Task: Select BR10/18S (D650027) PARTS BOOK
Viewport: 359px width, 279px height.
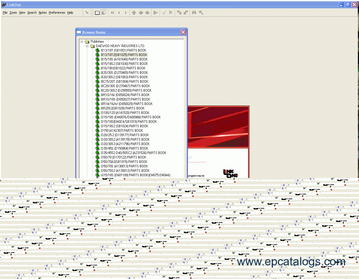Action: click(126, 99)
